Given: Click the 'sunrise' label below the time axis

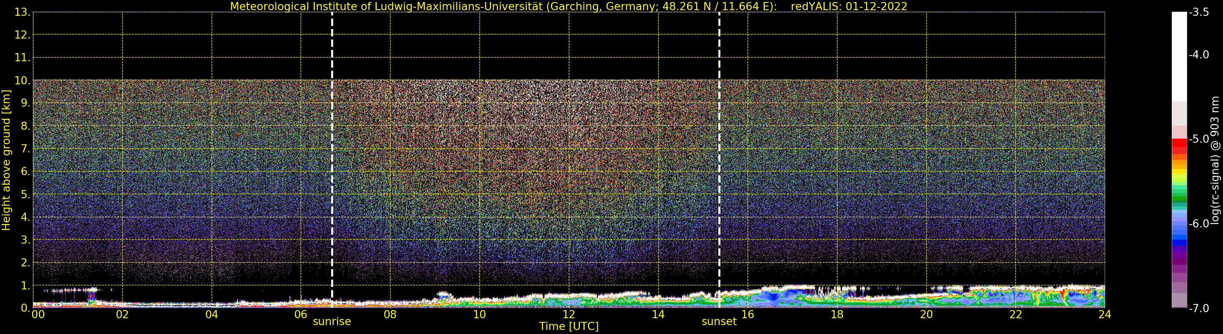Looking at the screenshot, I should pyautogui.click(x=332, y=321).
